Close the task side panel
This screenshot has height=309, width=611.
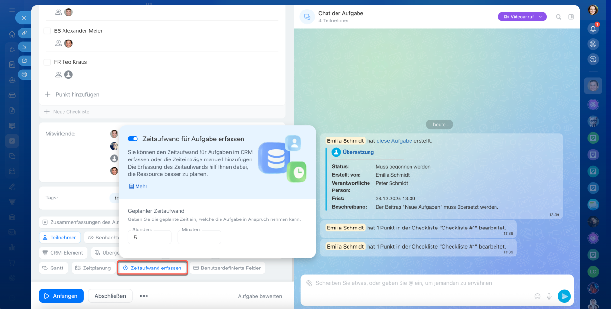click(24, 18)
